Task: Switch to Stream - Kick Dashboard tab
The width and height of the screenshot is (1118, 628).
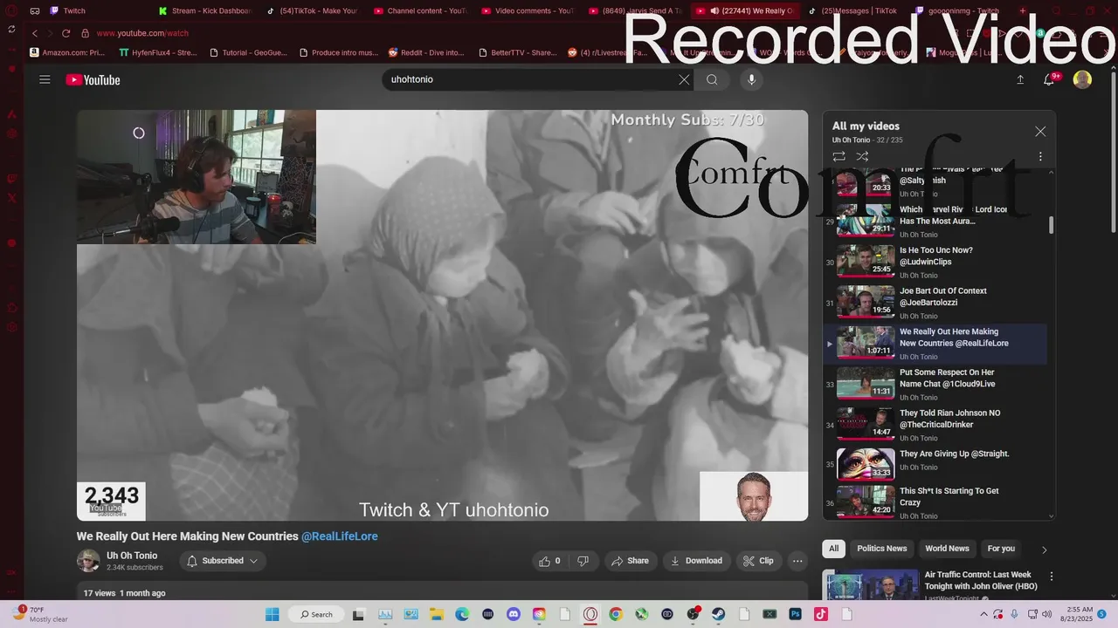Action: (x=205, y=10)
